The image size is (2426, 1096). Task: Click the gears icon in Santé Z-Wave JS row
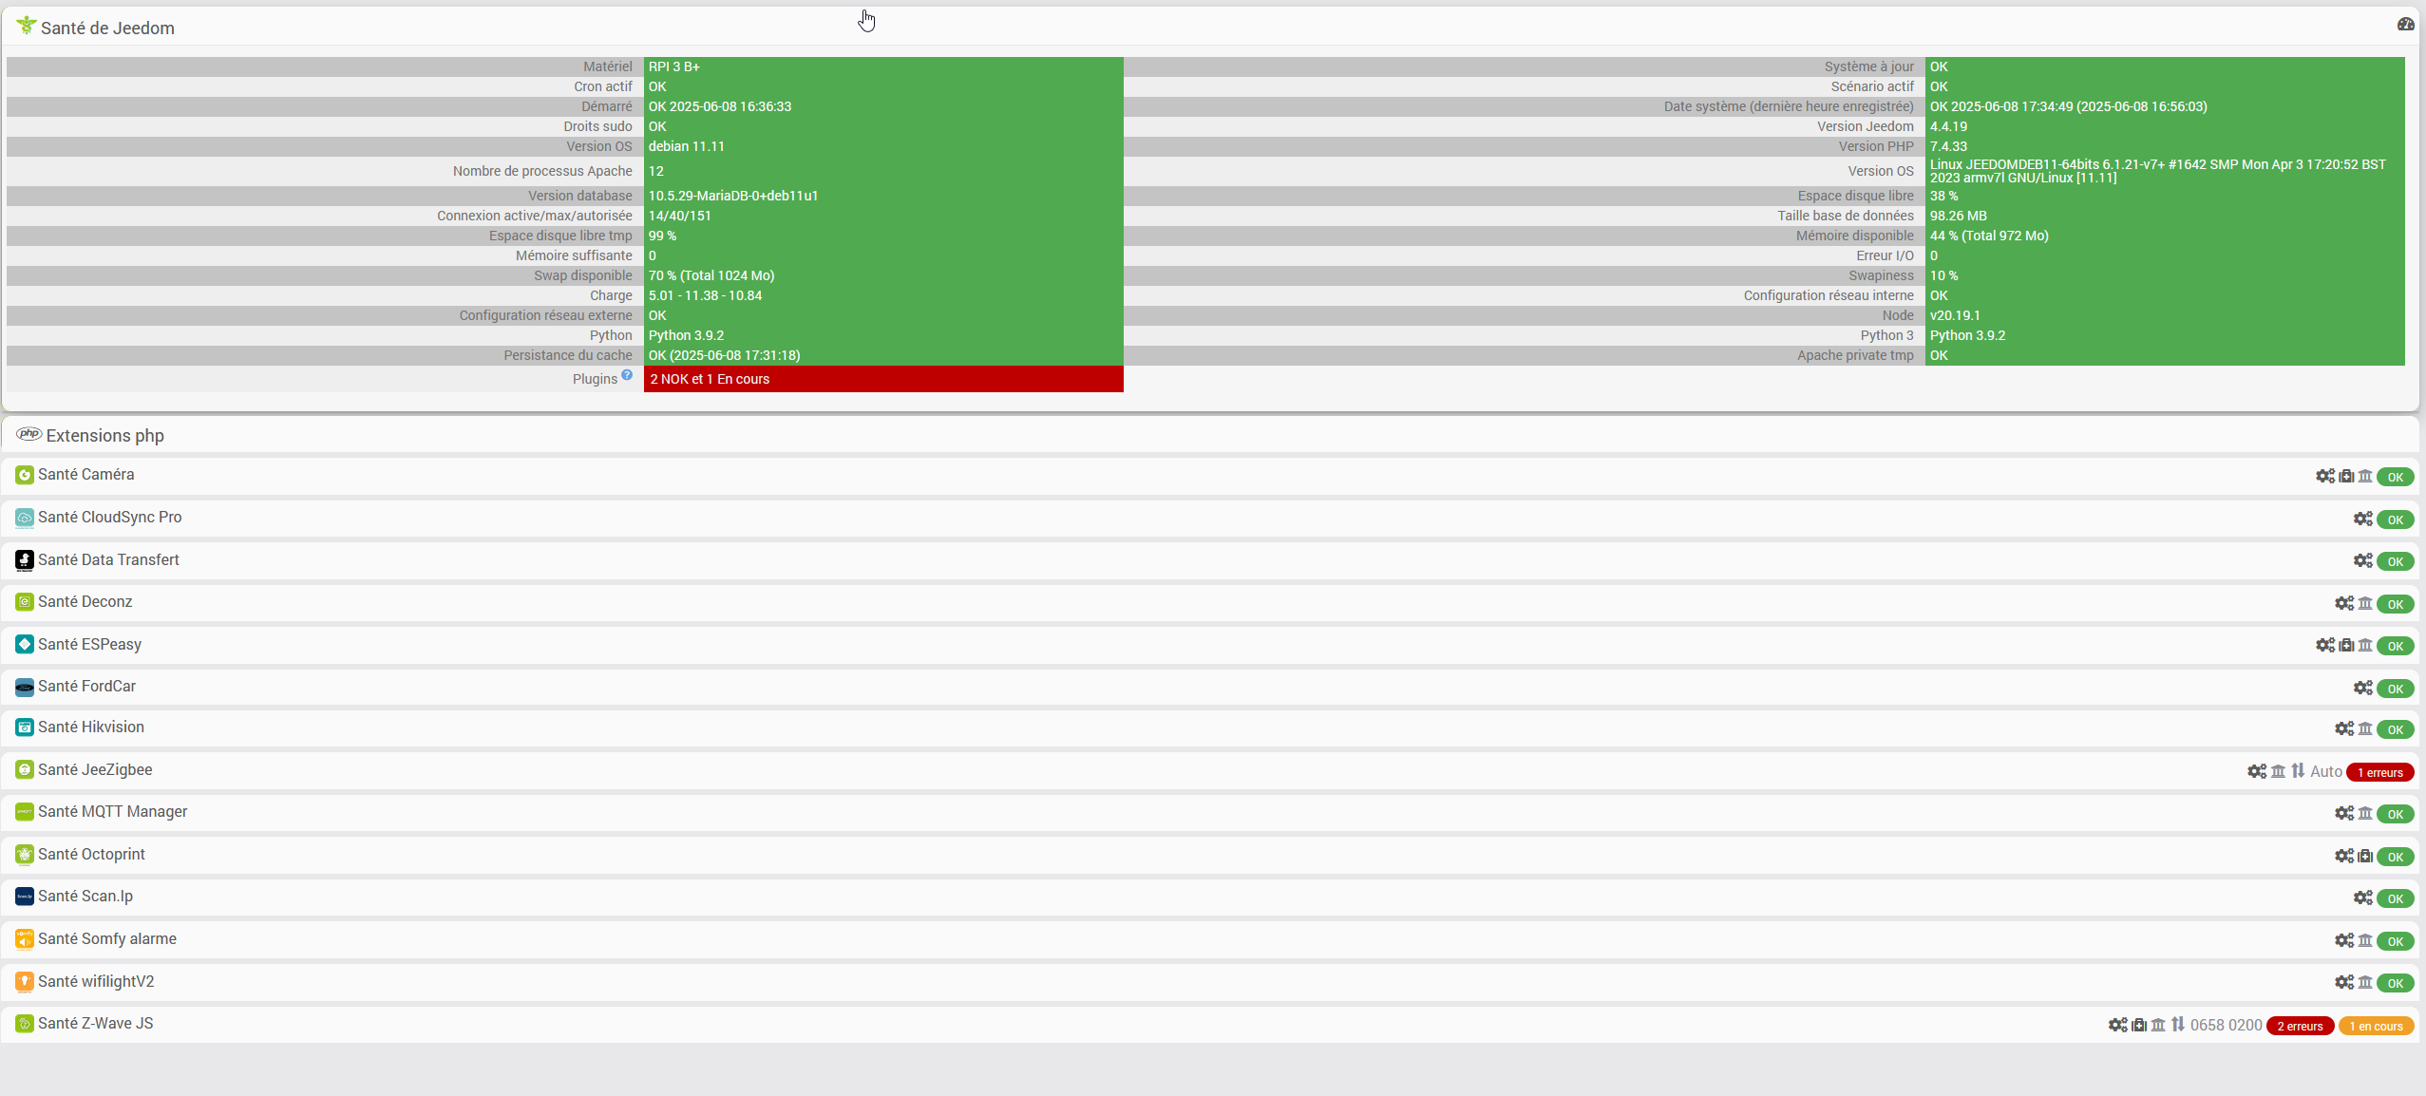click(x=2118, y=1025)
